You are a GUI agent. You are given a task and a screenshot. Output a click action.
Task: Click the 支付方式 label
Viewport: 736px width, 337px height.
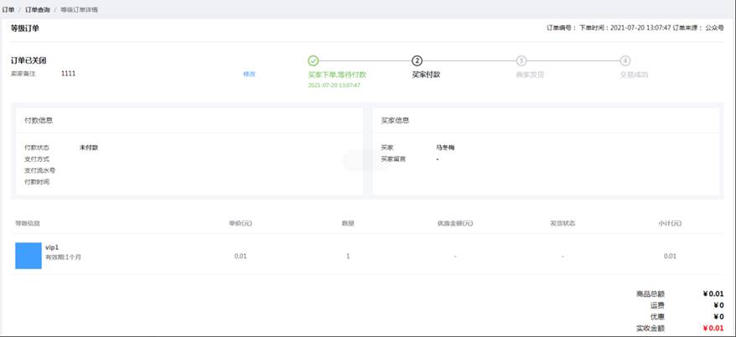37,159
